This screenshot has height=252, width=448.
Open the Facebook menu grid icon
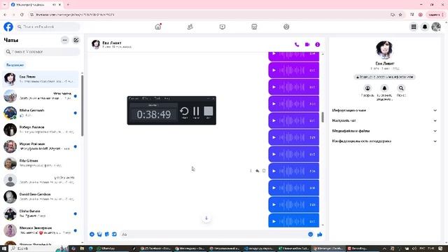(414, 27)
